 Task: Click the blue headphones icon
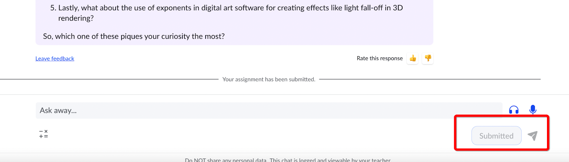tap(514, 110)
